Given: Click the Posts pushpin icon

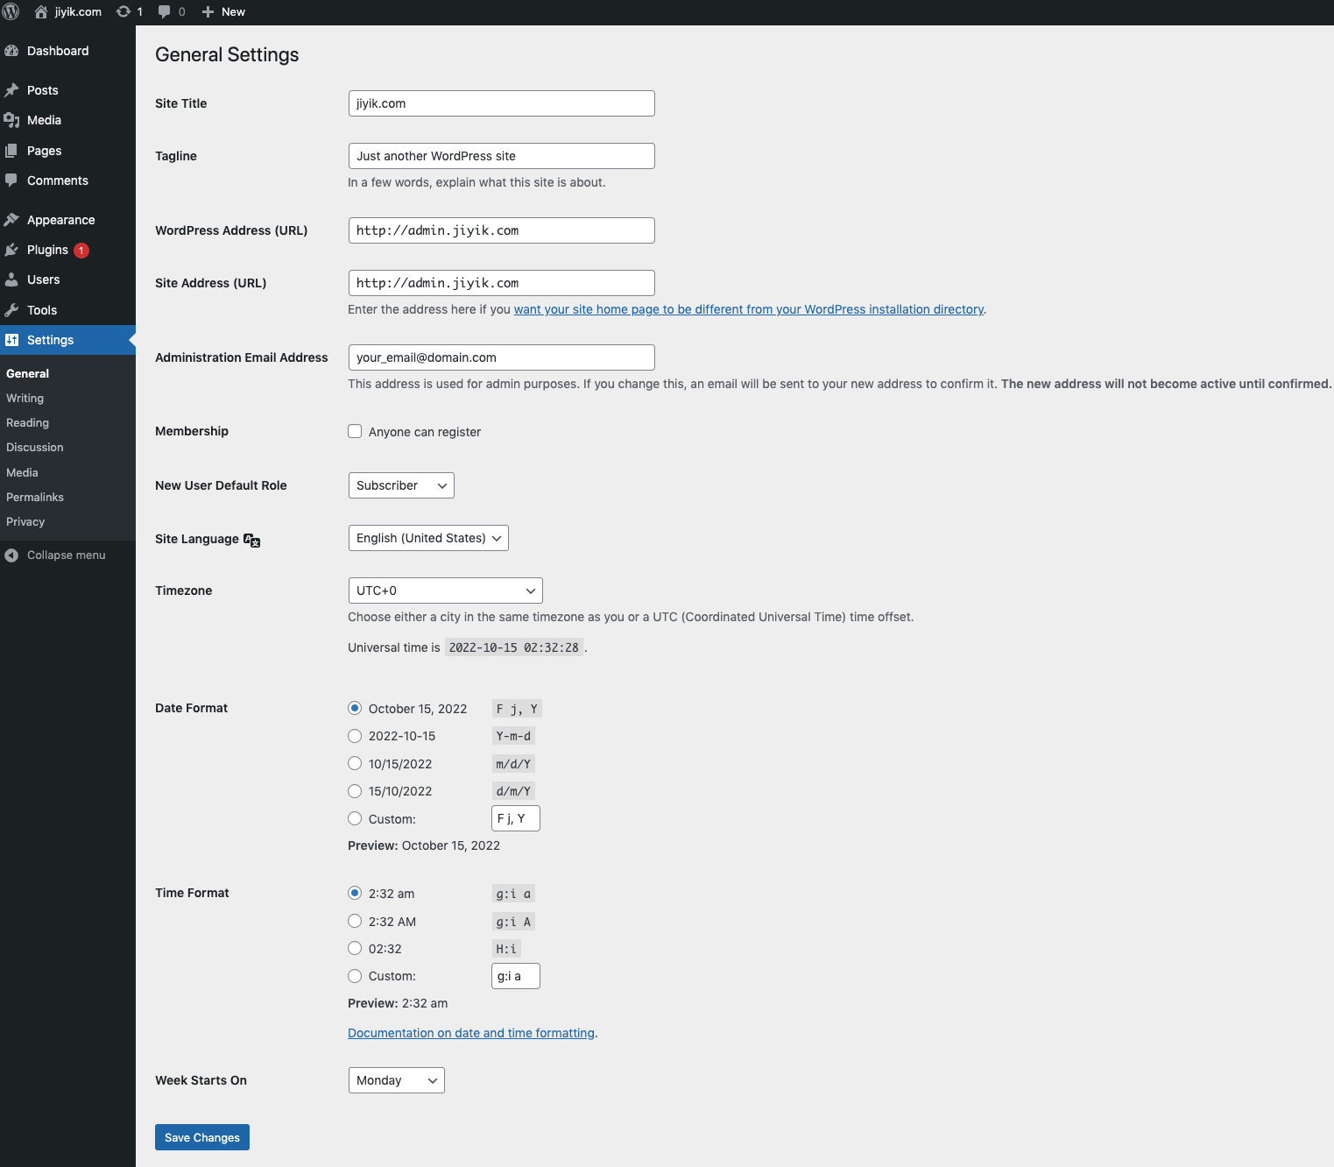Looking at the screenshot, I should pyautogui.click(x=11, y=90).
